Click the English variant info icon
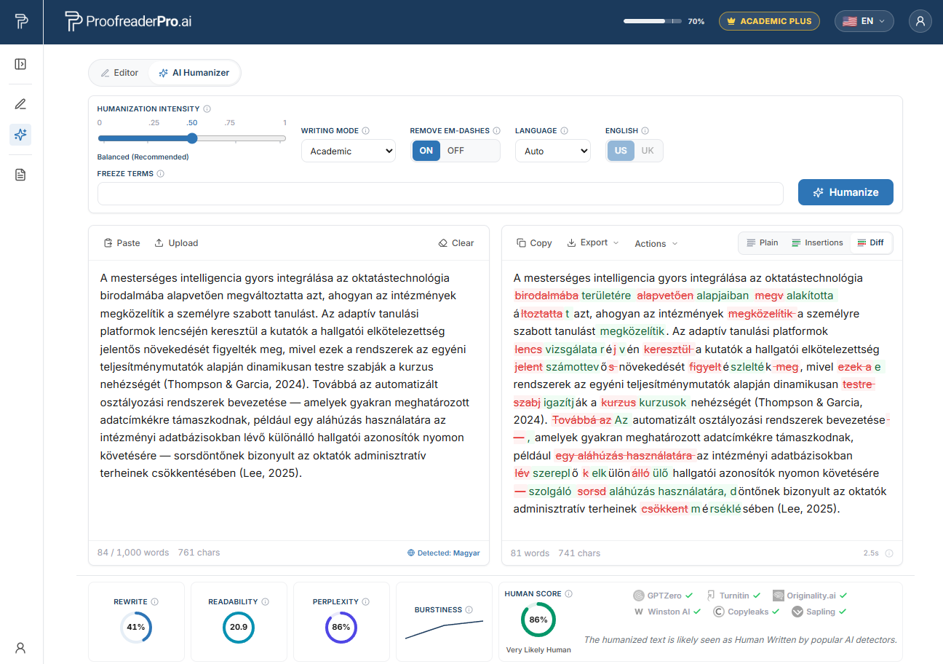Image resolution: width=943 pixels, height=664 pixels. pyautogui.click(x=645, y=131)
